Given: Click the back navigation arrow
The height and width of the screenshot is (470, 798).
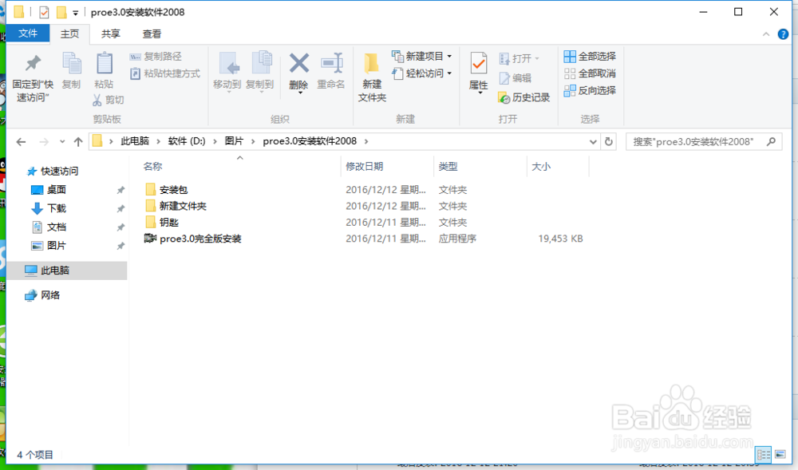Looking at the screenshot, I should pos(21,140).
